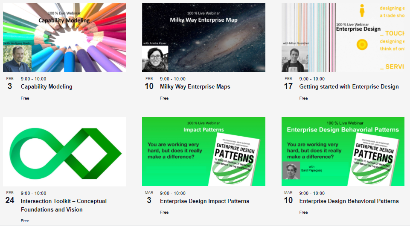410x226 pixels.
Task: Click the Enterprise Design Impact Patterns title
Action: (204, 201)
